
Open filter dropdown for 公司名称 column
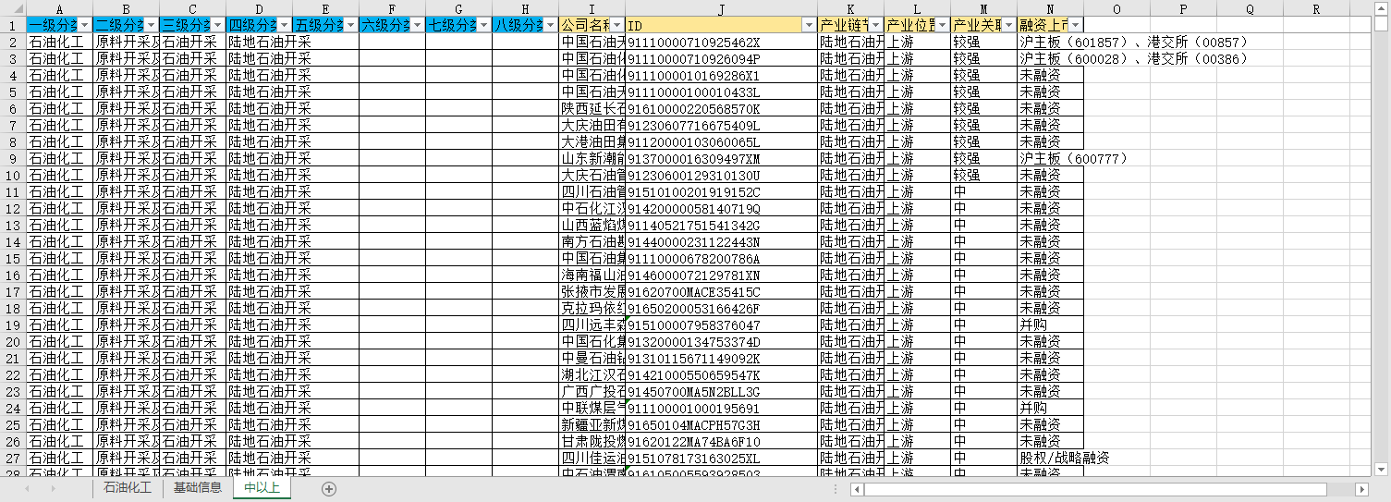[x=617, y=25]
